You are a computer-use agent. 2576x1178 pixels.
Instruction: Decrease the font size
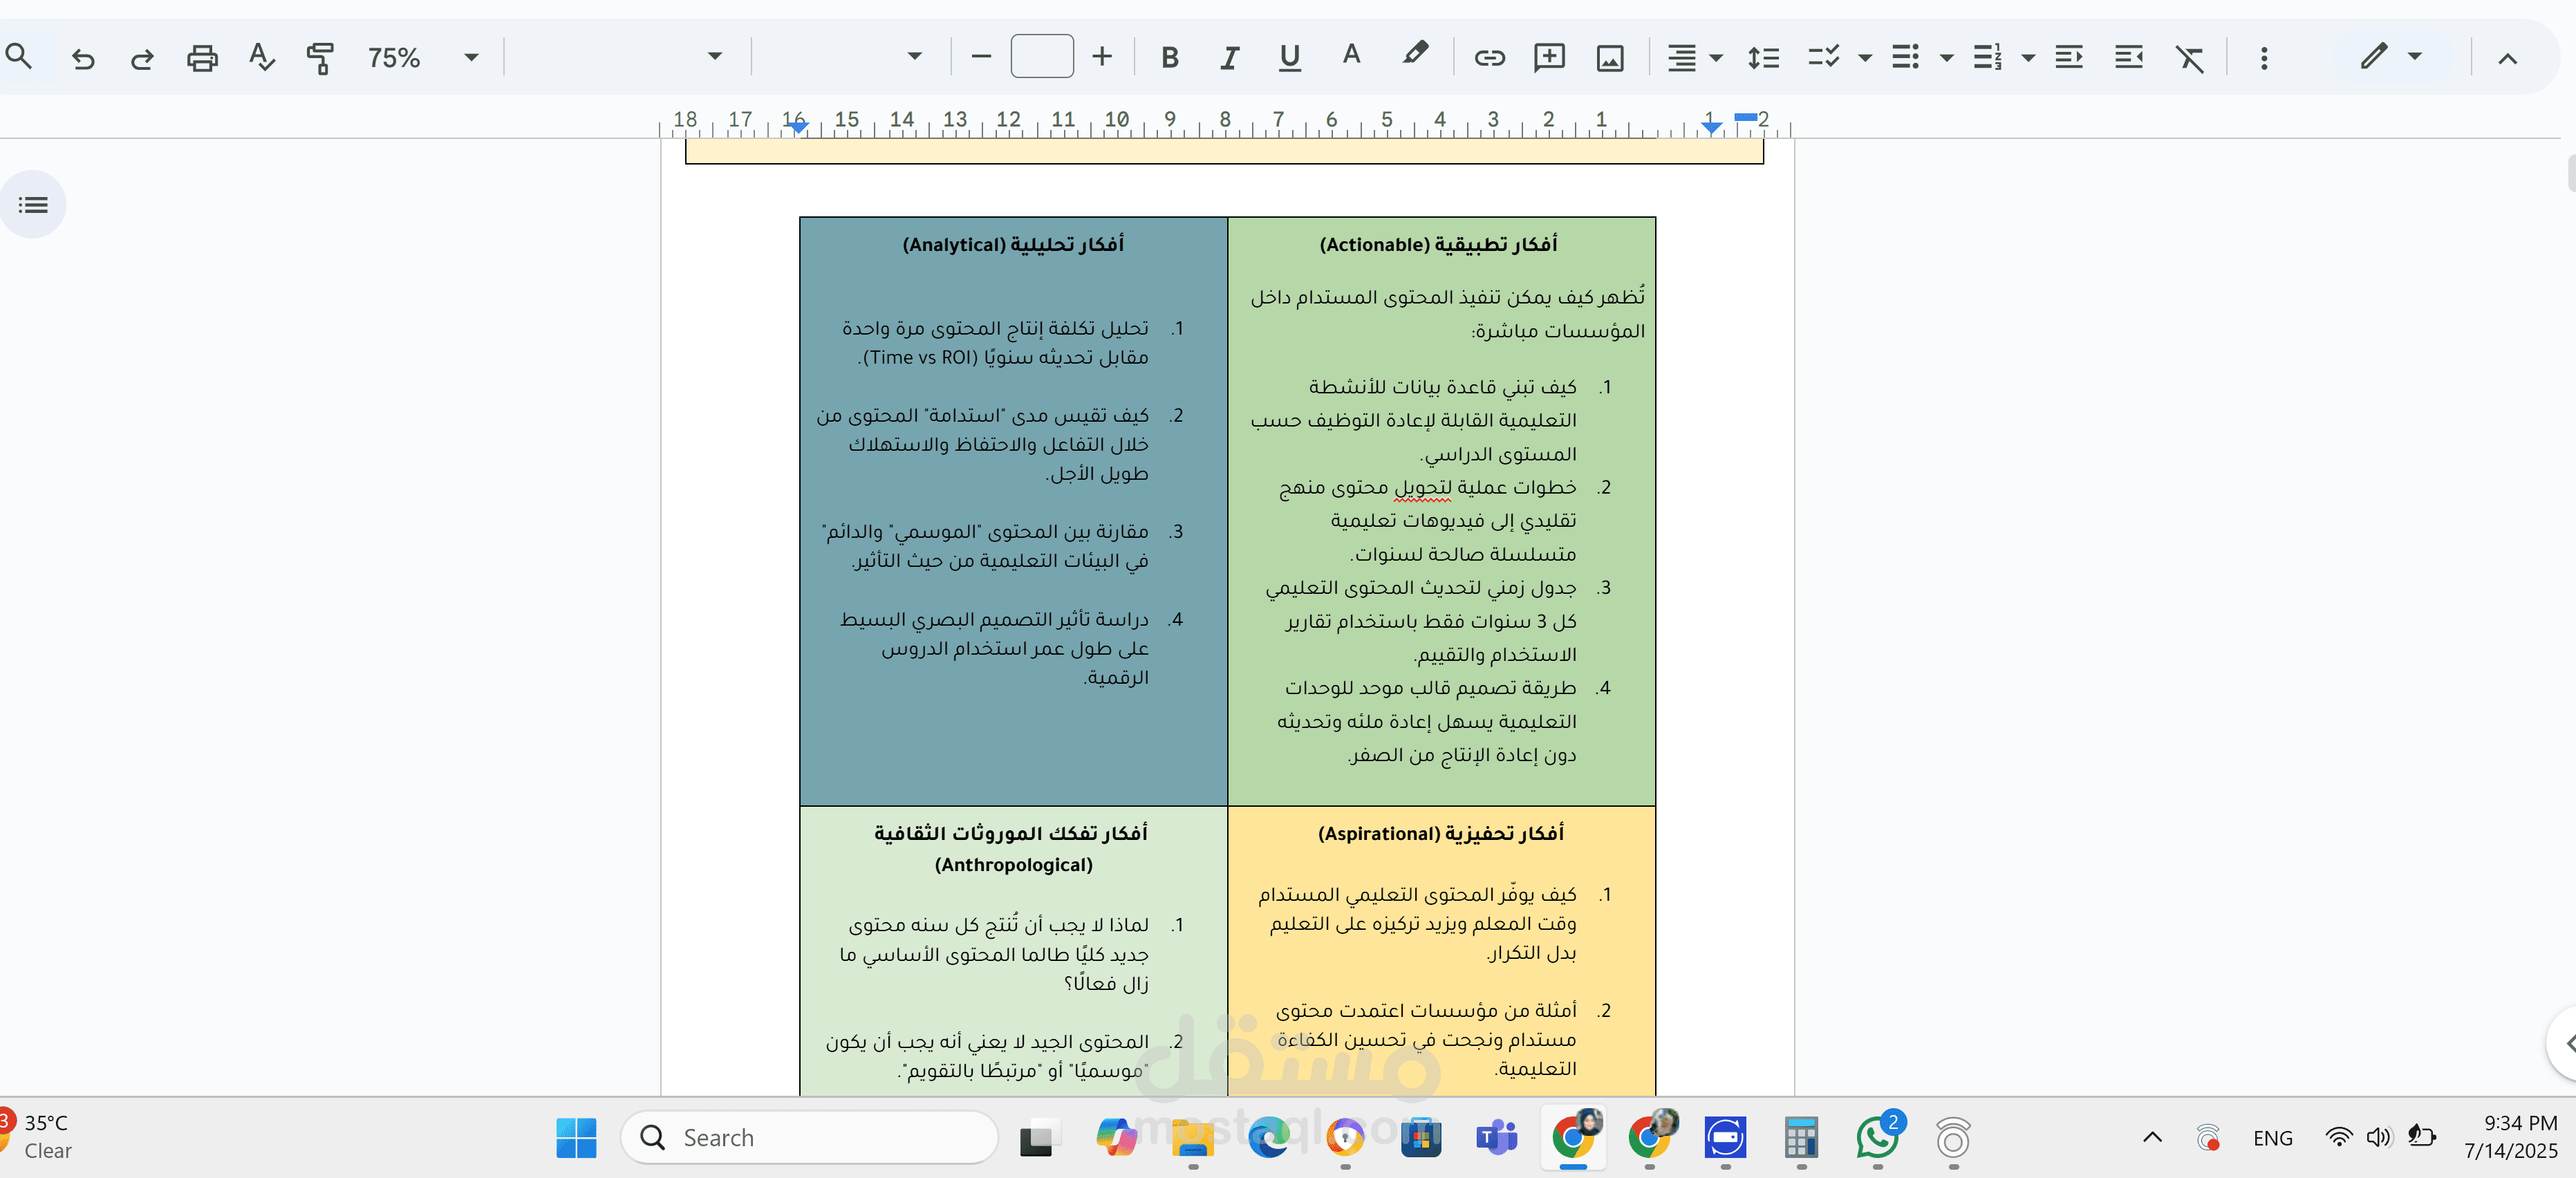981,57
